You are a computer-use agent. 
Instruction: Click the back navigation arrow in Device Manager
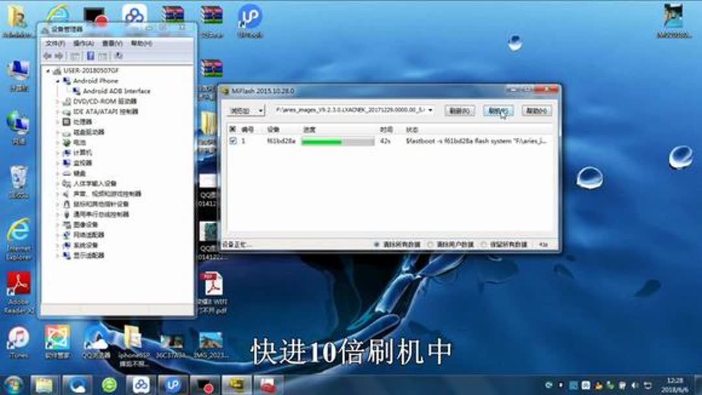coord(47,56)
